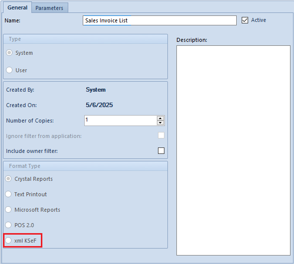Open the General tab
This screenshot has height=264, width=294.
pyautogui.click(x=17, y=7)
